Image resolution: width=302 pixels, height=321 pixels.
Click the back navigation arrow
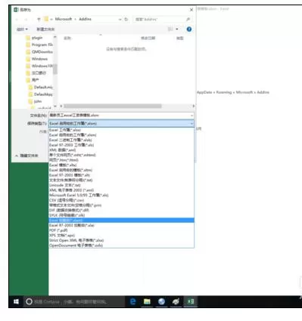pos(17,19)
